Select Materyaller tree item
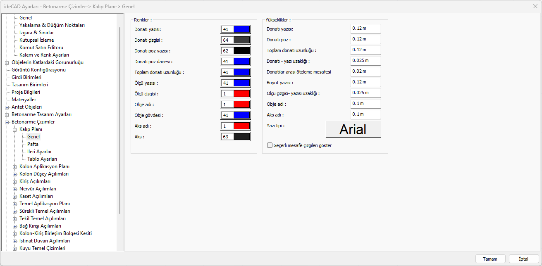Screen dimensions: 542x266 24,100
